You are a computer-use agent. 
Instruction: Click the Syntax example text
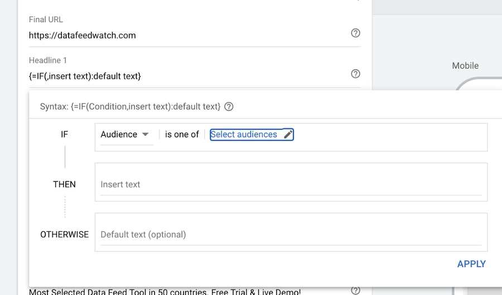coord(130,107)
